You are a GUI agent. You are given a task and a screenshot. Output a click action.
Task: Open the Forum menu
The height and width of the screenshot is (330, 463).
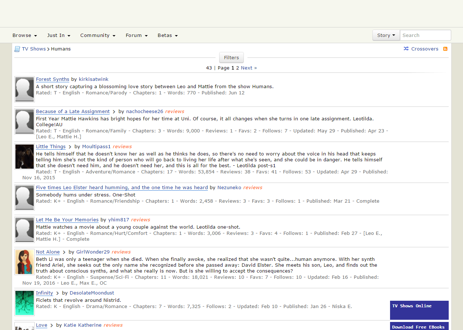[x=136, y=35]
